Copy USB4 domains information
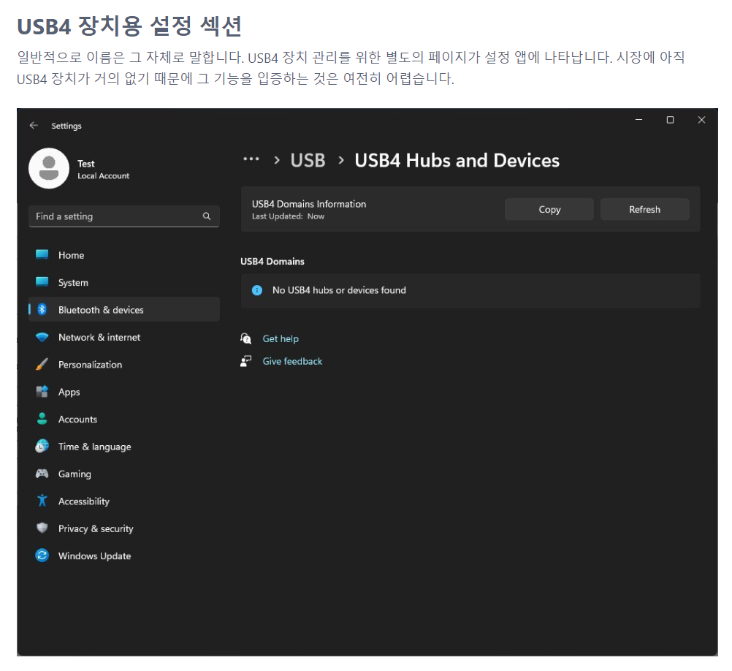 tap(549, 209)
